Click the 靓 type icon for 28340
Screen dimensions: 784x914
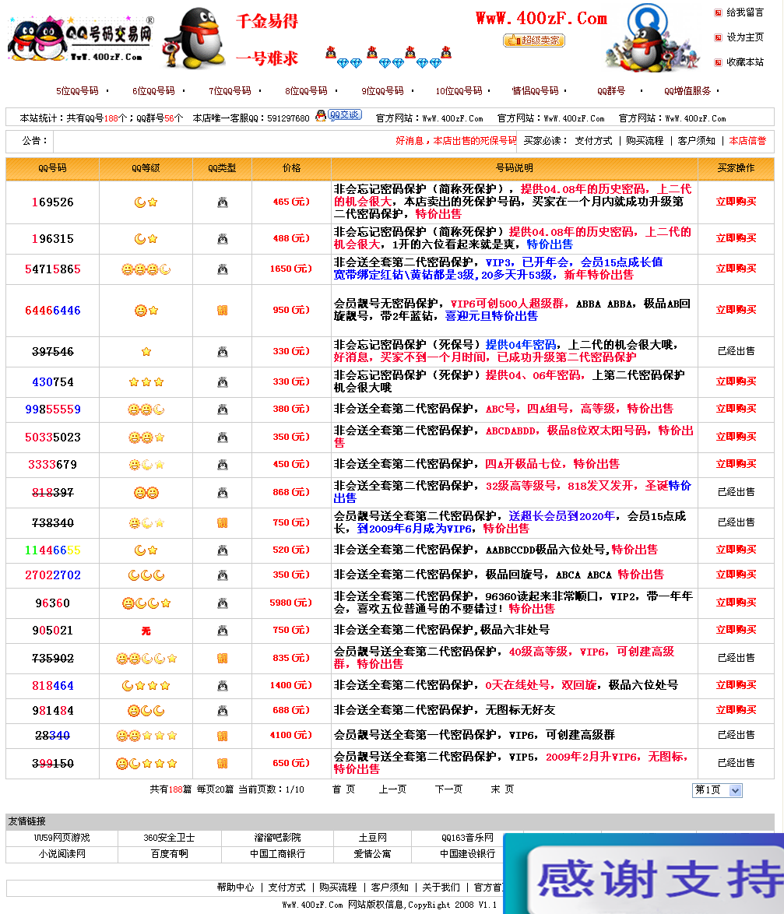pyautogui.click(x=222, y=736)
